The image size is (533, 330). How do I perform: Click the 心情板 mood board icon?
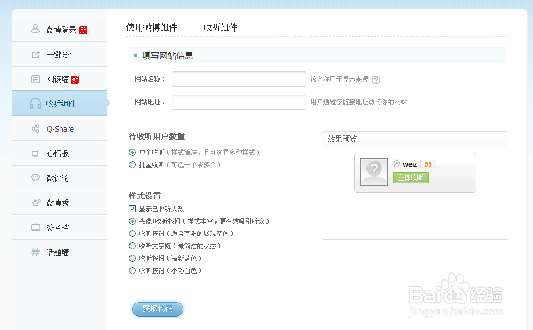(35, 154)
